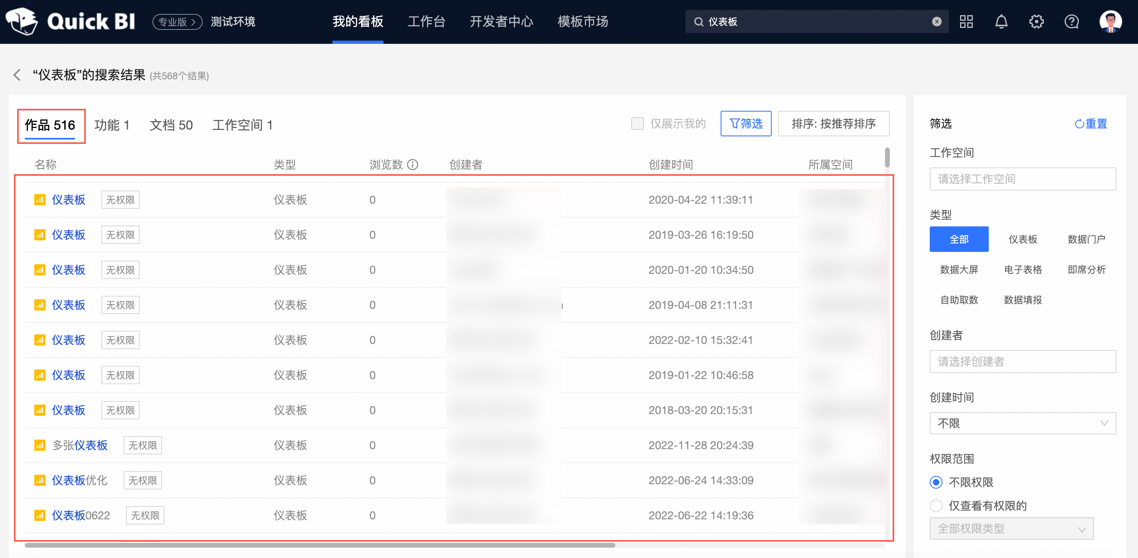Open the help icon

[x=1072, y=21]
